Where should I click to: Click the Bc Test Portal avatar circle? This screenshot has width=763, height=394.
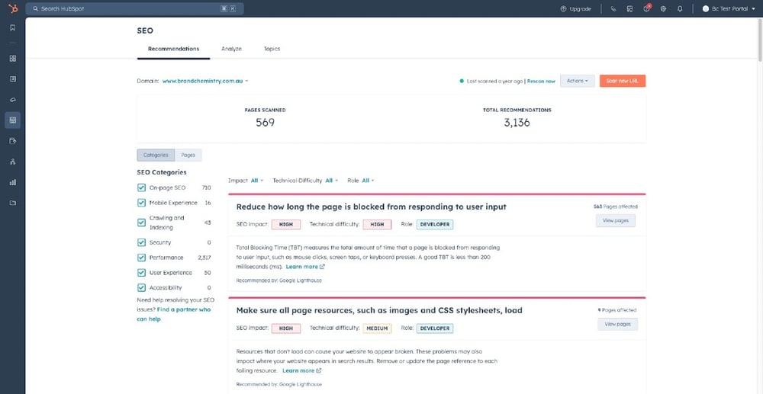pos(706,8)
